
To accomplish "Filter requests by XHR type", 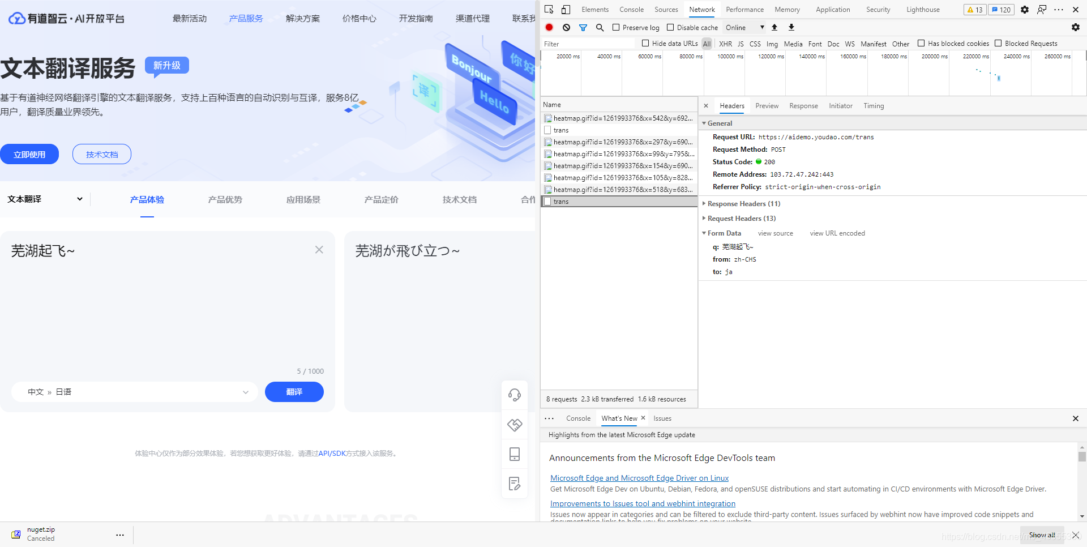I will point(725,44).
